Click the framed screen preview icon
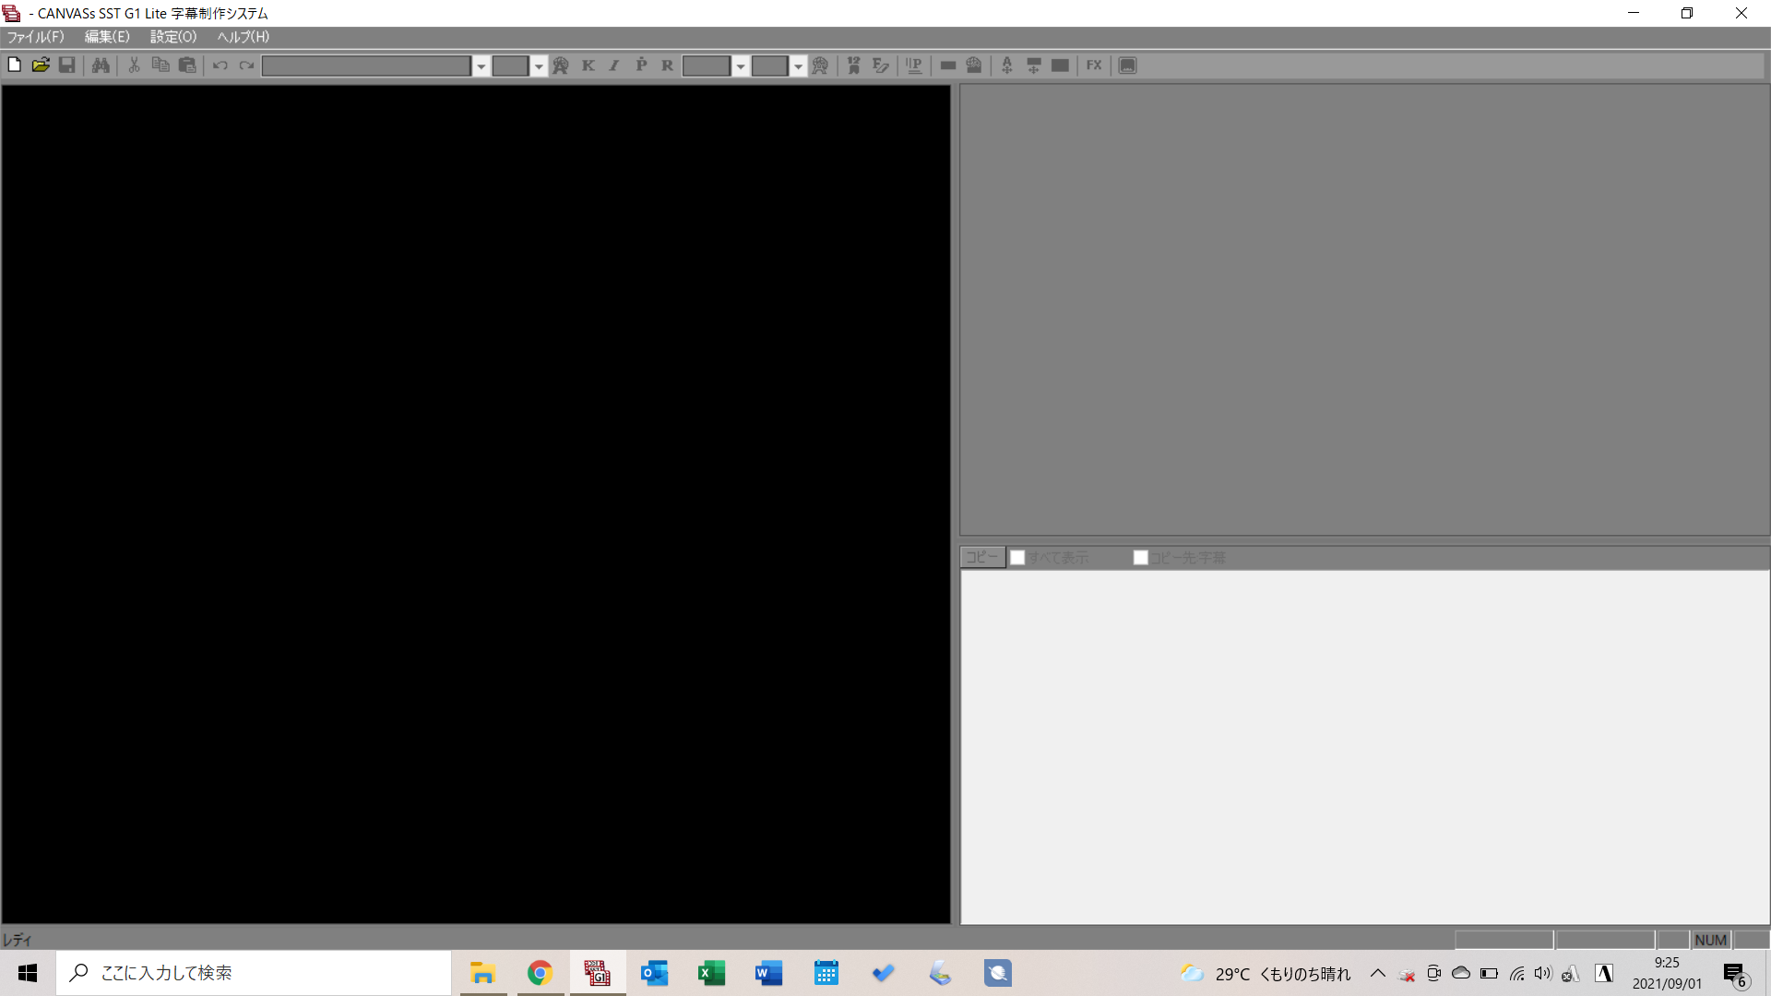This screenshot has width=1771, height=996. click(1127, 65)
